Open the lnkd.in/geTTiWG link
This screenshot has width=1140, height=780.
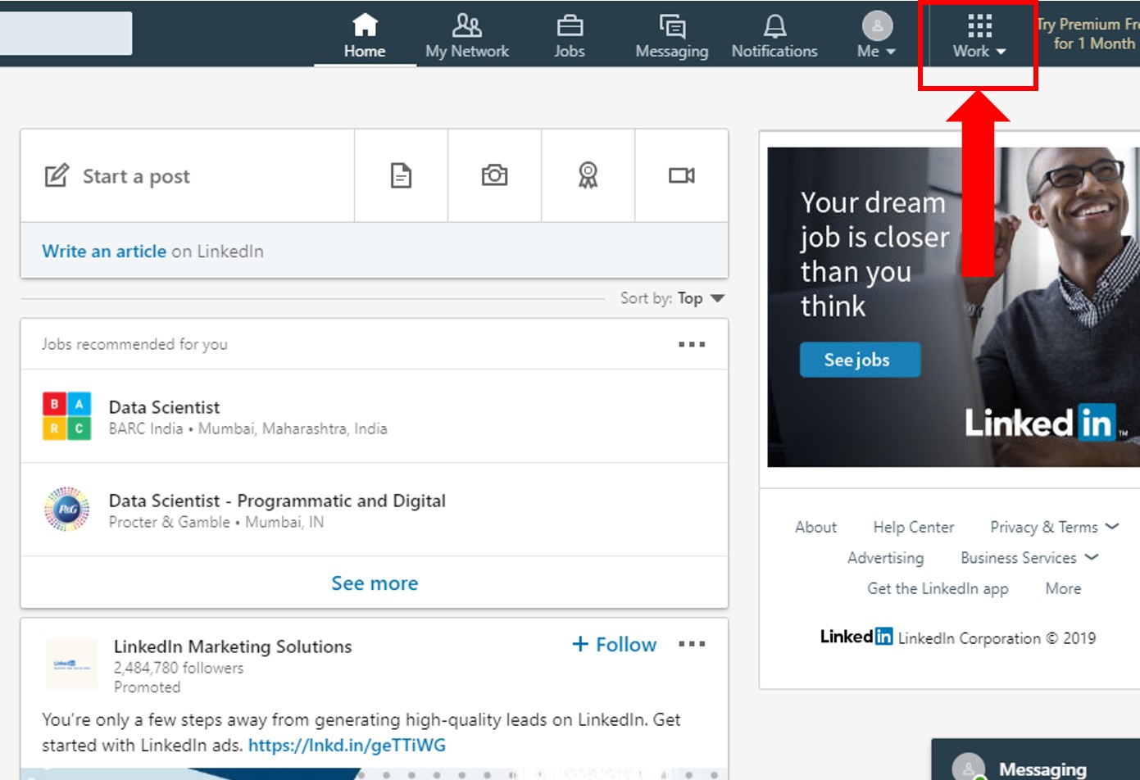click(347, 746)
